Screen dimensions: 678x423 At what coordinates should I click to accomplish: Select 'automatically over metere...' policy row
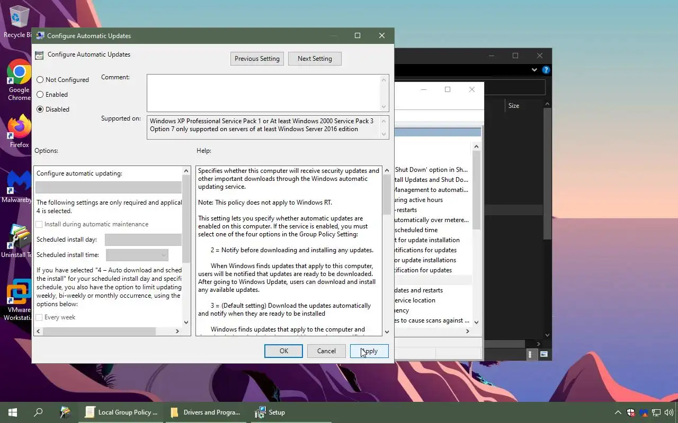tap(432, 220)
